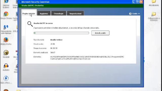Open the Collegamento folder shortcut on desktop
The width and height of the screenshot is (162, 91).
[154, 16]
